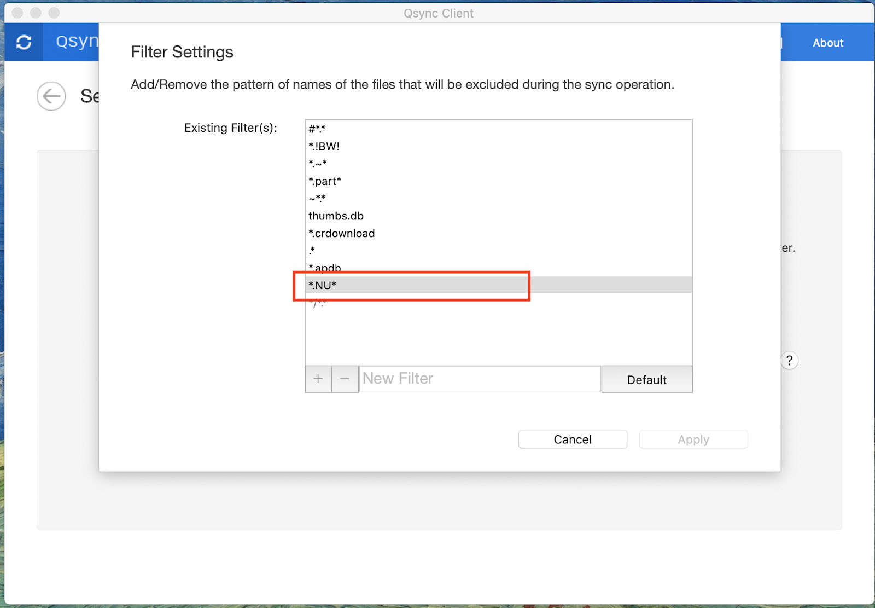
Task: Select the *.~* filter entry
Action: point(318,164)
